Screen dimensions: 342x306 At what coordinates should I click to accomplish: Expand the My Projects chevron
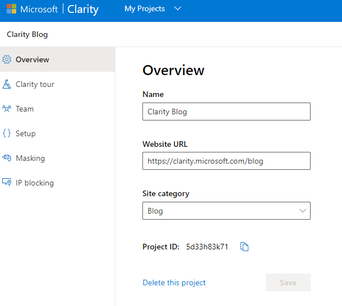[x=178, y=9]
